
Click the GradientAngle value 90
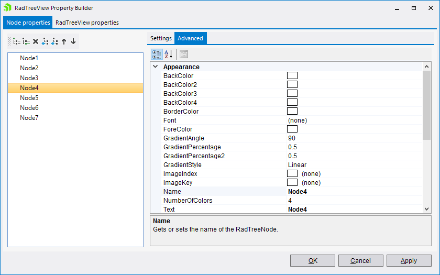[x=354, y=138]
